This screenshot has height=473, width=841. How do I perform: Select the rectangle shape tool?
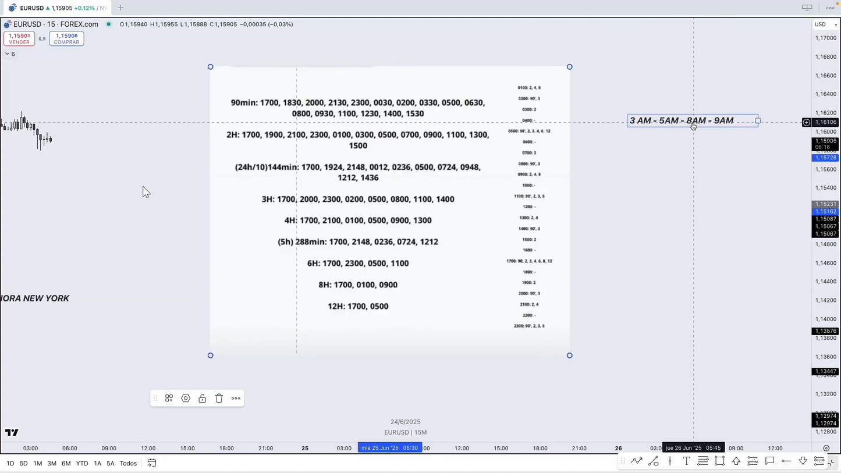[719, 461]
